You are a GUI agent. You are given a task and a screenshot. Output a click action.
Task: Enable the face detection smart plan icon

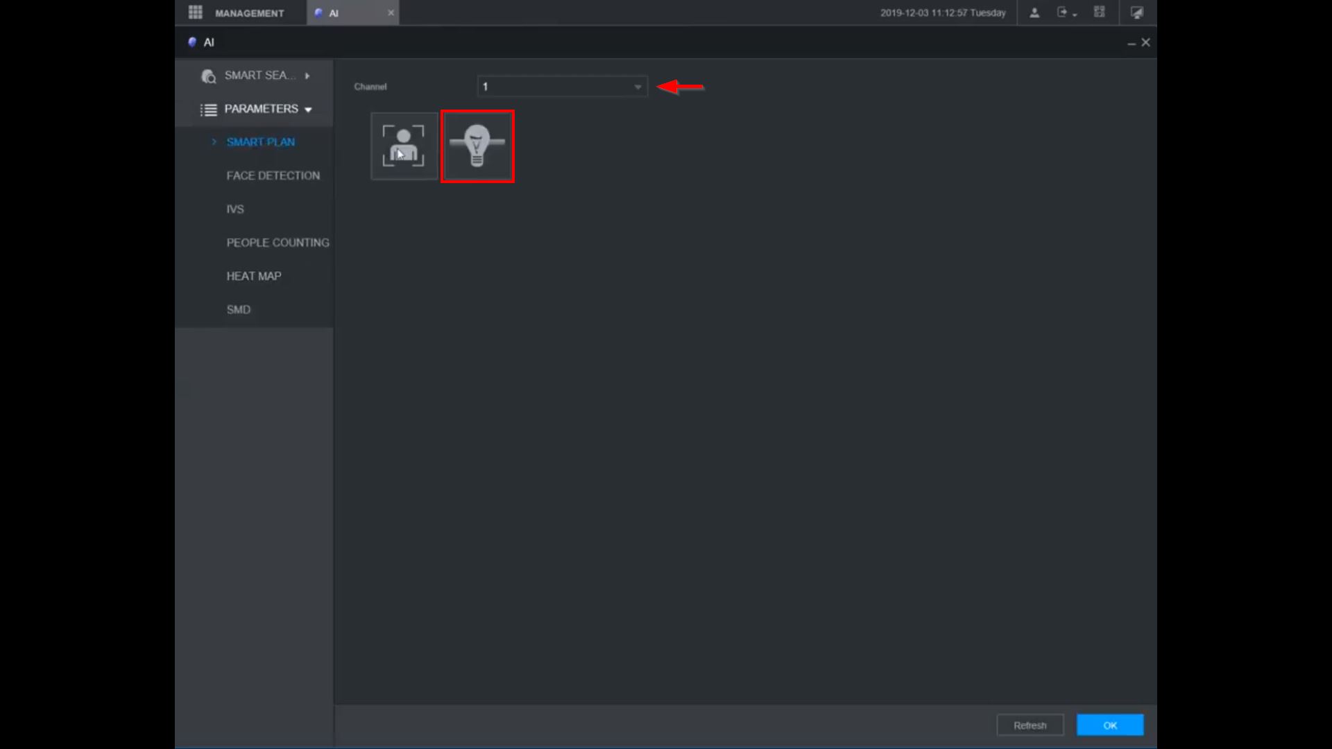click(x=404, y=146)
